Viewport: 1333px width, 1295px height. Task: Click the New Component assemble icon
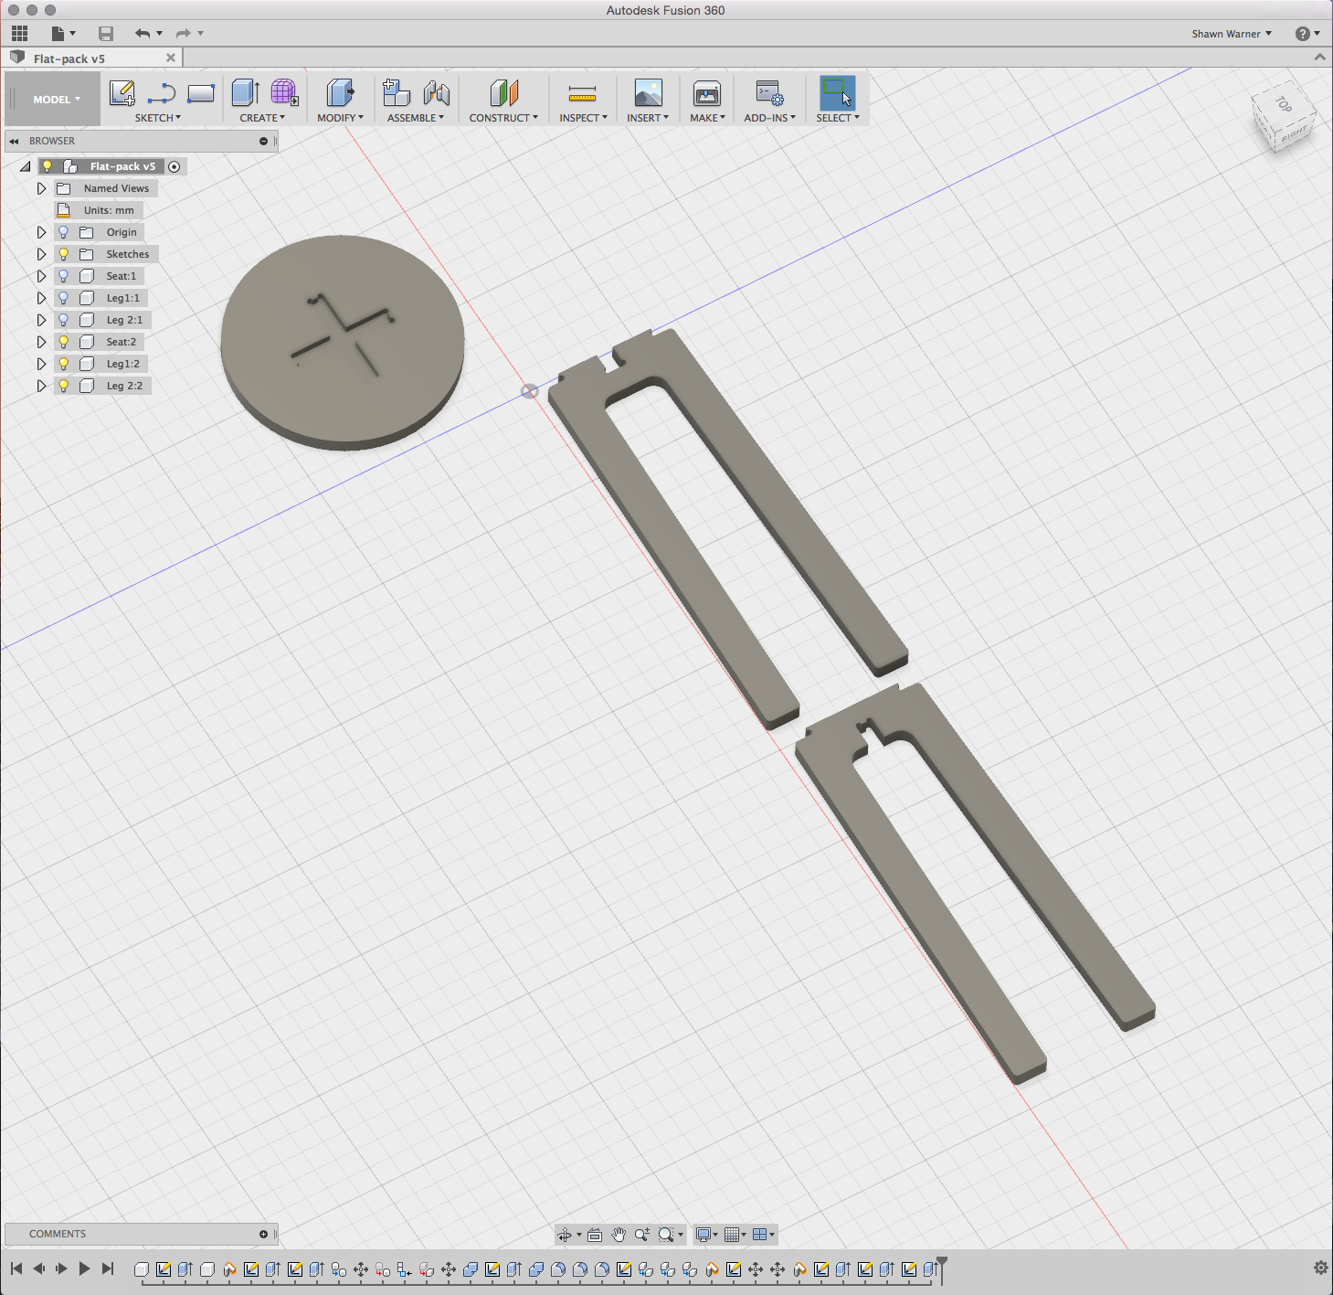(x=396, y=92)
